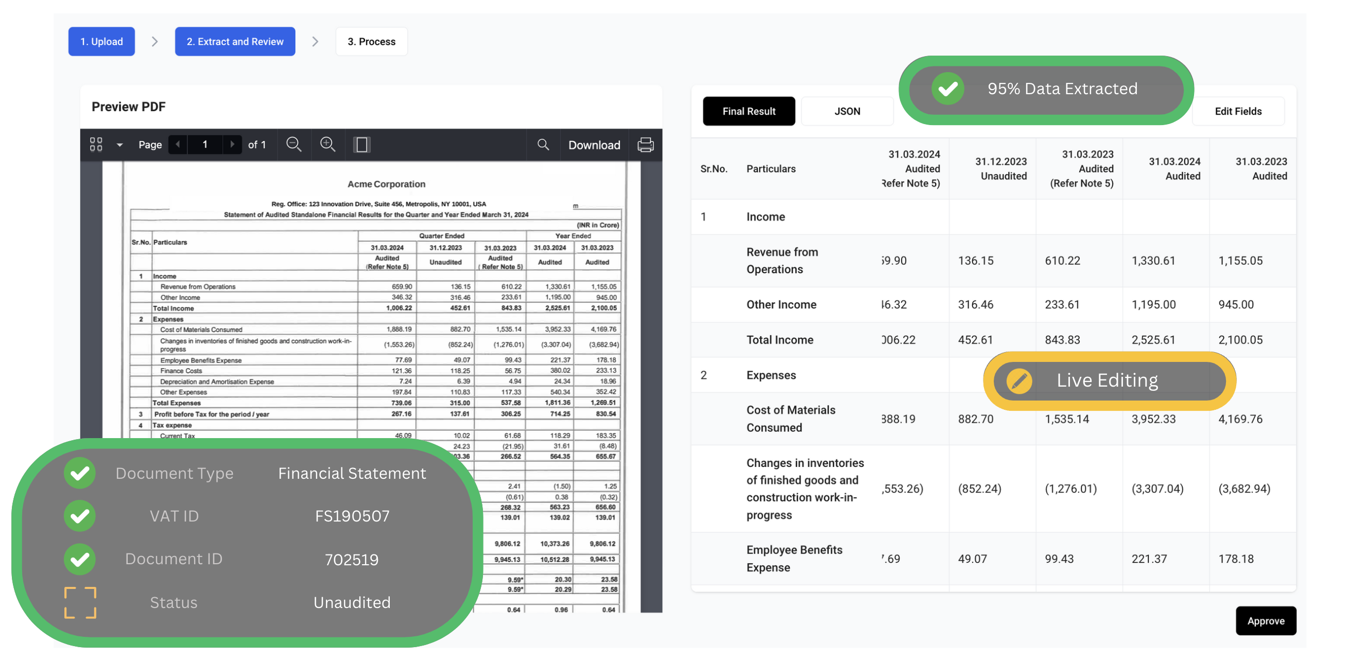Toggle the page fit view icon
The width and height of the screenshot is (1348, 660).
pyautogui.click(x=361, y=145)
